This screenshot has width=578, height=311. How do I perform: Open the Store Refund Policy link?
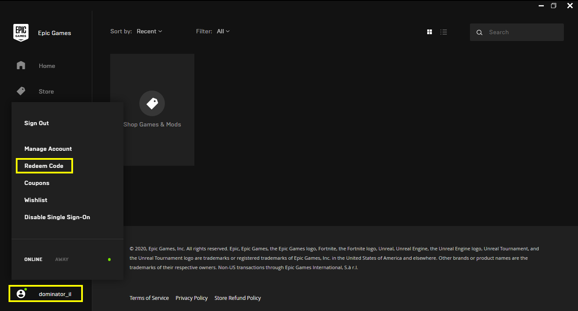point(238,298)
